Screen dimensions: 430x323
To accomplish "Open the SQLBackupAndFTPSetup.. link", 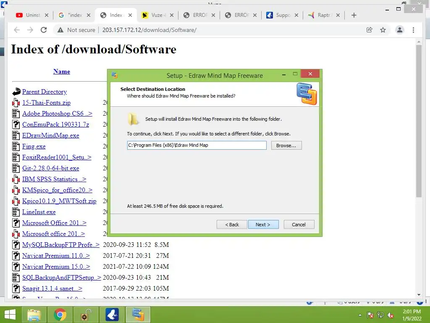I will click(62, 278).
